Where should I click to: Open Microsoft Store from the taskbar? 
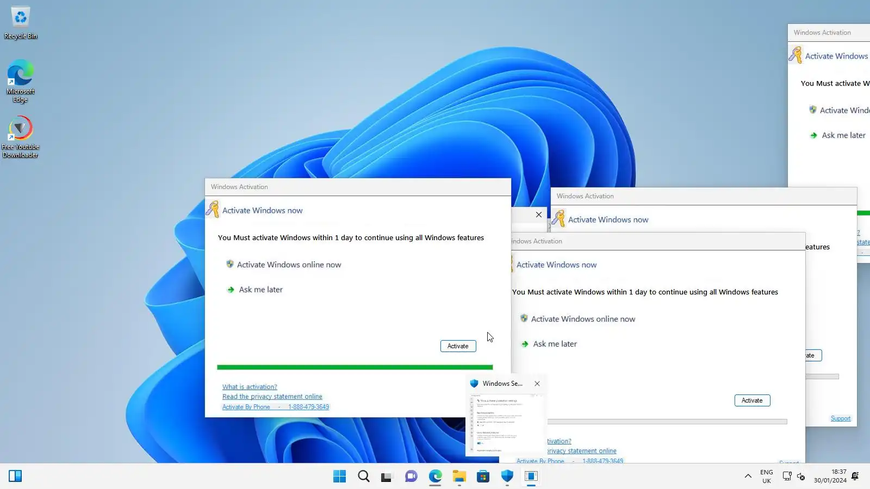[x=483, y=477]
